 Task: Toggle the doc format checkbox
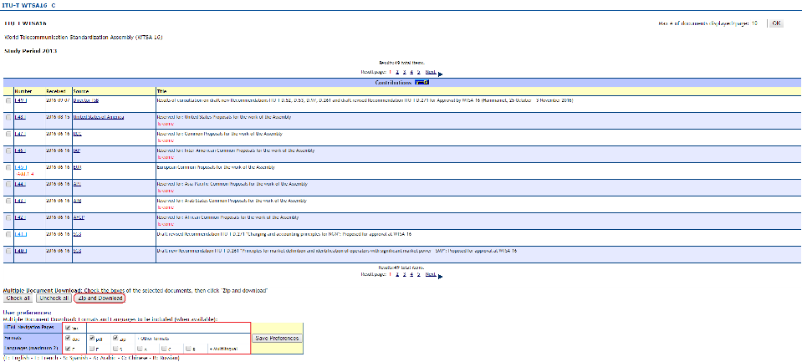click(68, 338)
